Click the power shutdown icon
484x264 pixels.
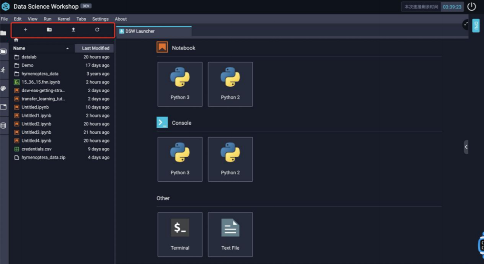471,6
